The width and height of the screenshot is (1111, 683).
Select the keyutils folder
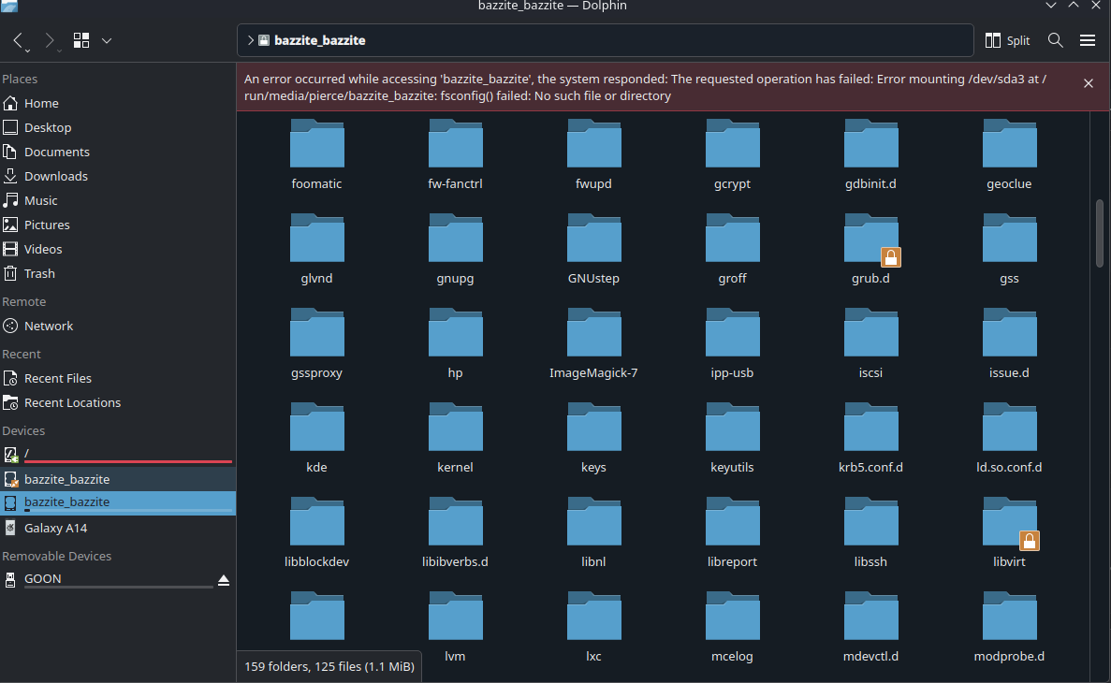(x=732, y=438)
